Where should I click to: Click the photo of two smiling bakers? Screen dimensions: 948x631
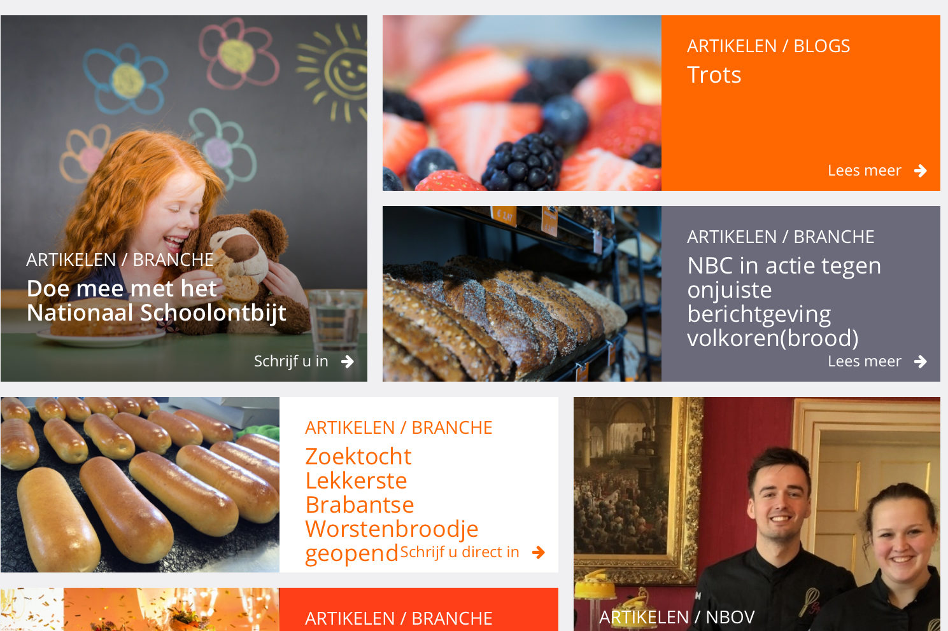point(757,514)
